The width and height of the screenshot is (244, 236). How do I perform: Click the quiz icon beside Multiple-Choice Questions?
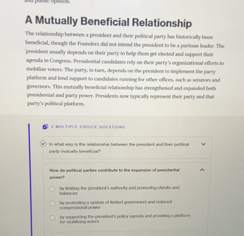(x=45, y=127)
